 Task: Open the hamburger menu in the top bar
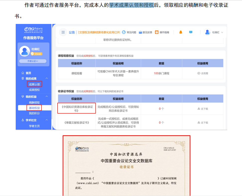point(63,32)
